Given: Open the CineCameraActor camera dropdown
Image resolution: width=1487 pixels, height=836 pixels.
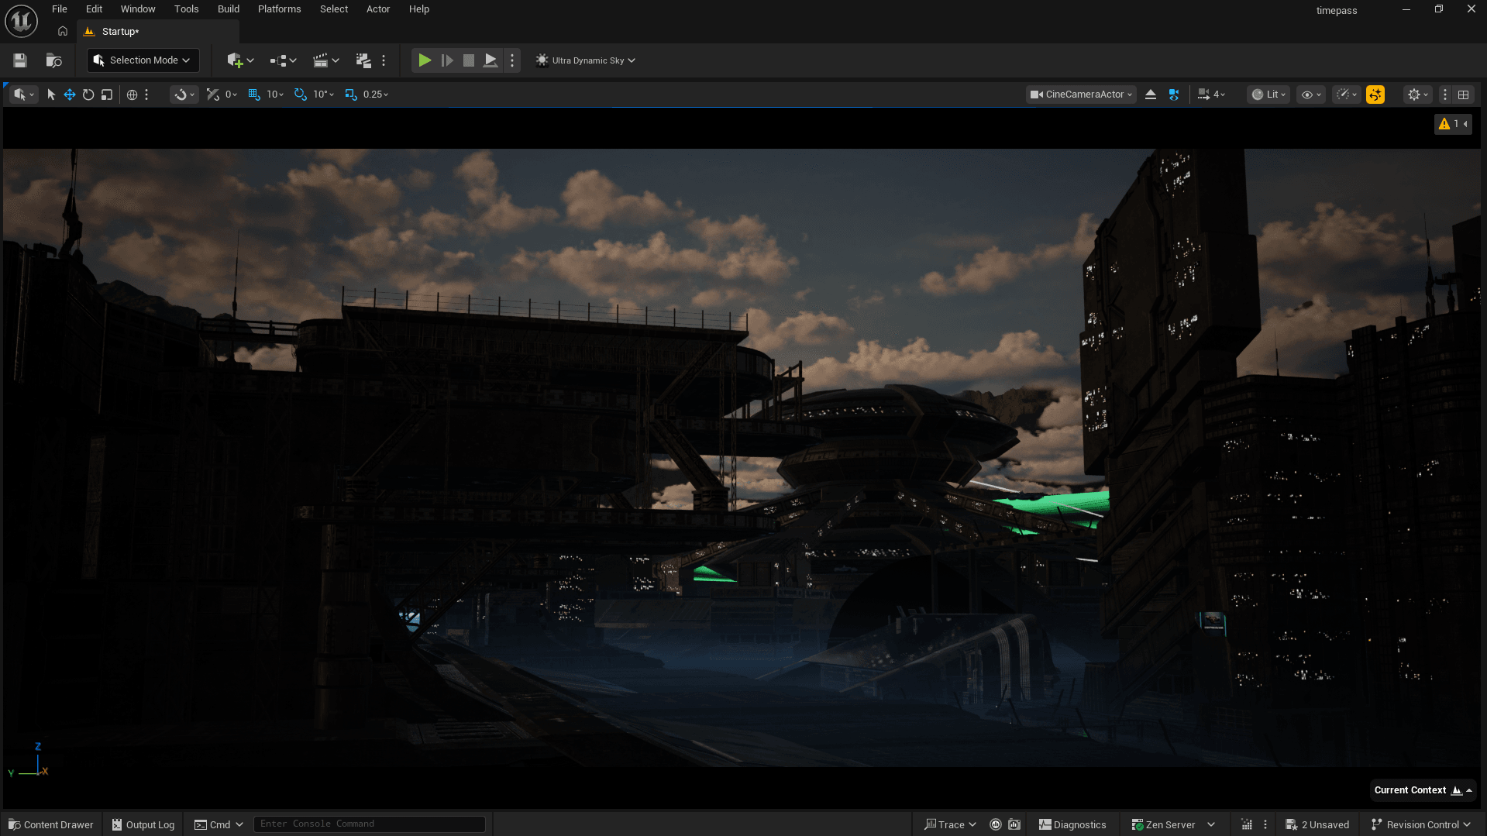Looking at the screenshot, I should (1082, 95).
